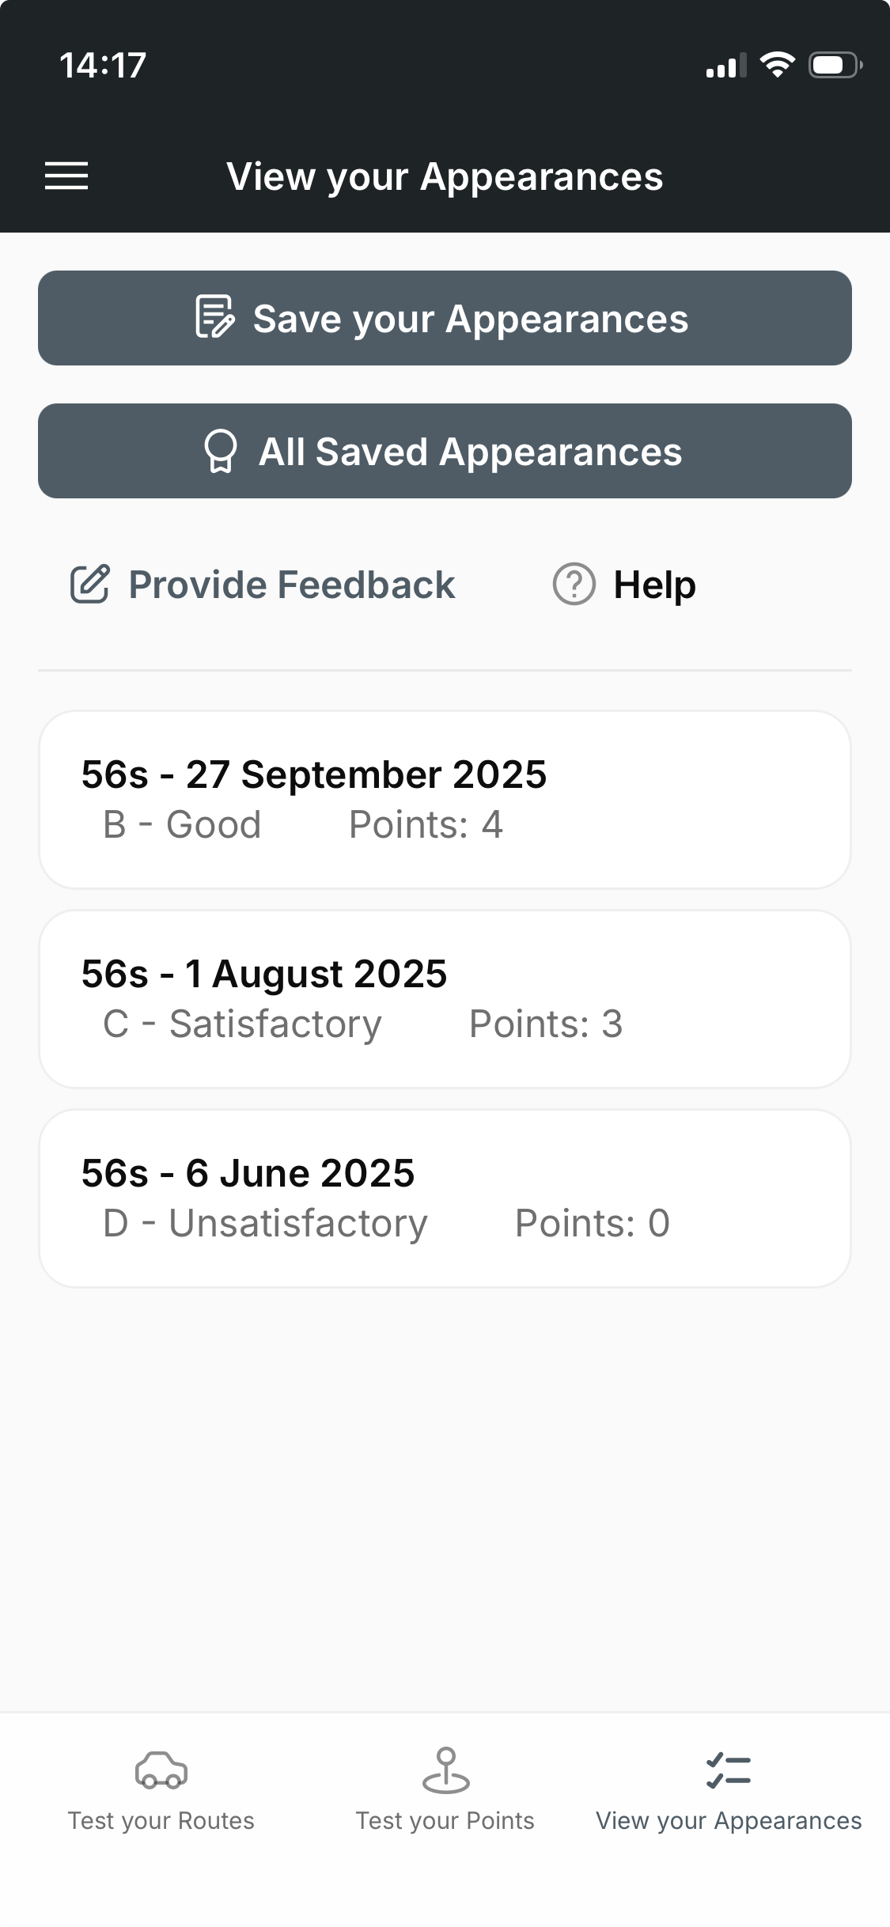This screenshot has height=1927, width=890.
Task: Tap the battery status indicator
Action: pyautogui.click(x=835, y=65)
